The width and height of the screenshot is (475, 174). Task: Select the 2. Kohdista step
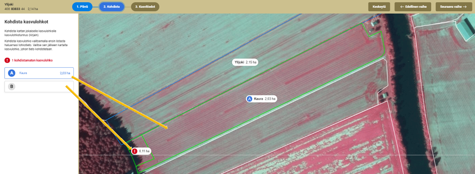click(112, 7)
